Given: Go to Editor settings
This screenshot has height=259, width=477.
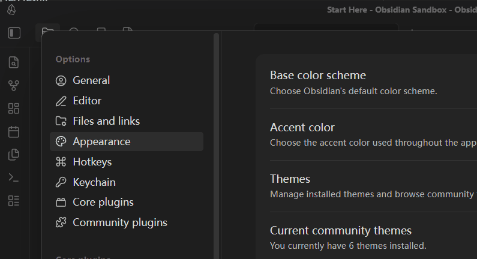Looking at the screenshot, I should [x=87, y=101].
